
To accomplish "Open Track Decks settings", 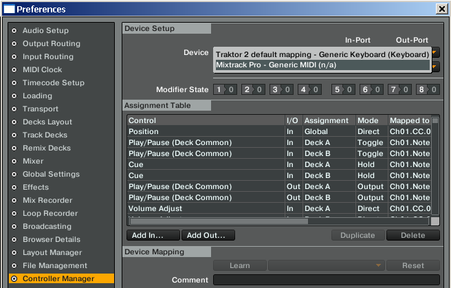I will [x=45, y=135].
